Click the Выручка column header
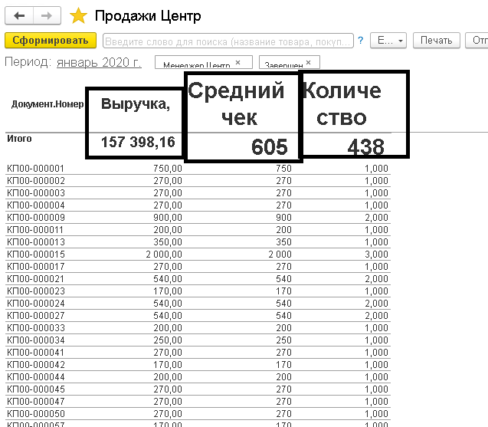Viewport: 488px width, 427px height. click(136, 105)
